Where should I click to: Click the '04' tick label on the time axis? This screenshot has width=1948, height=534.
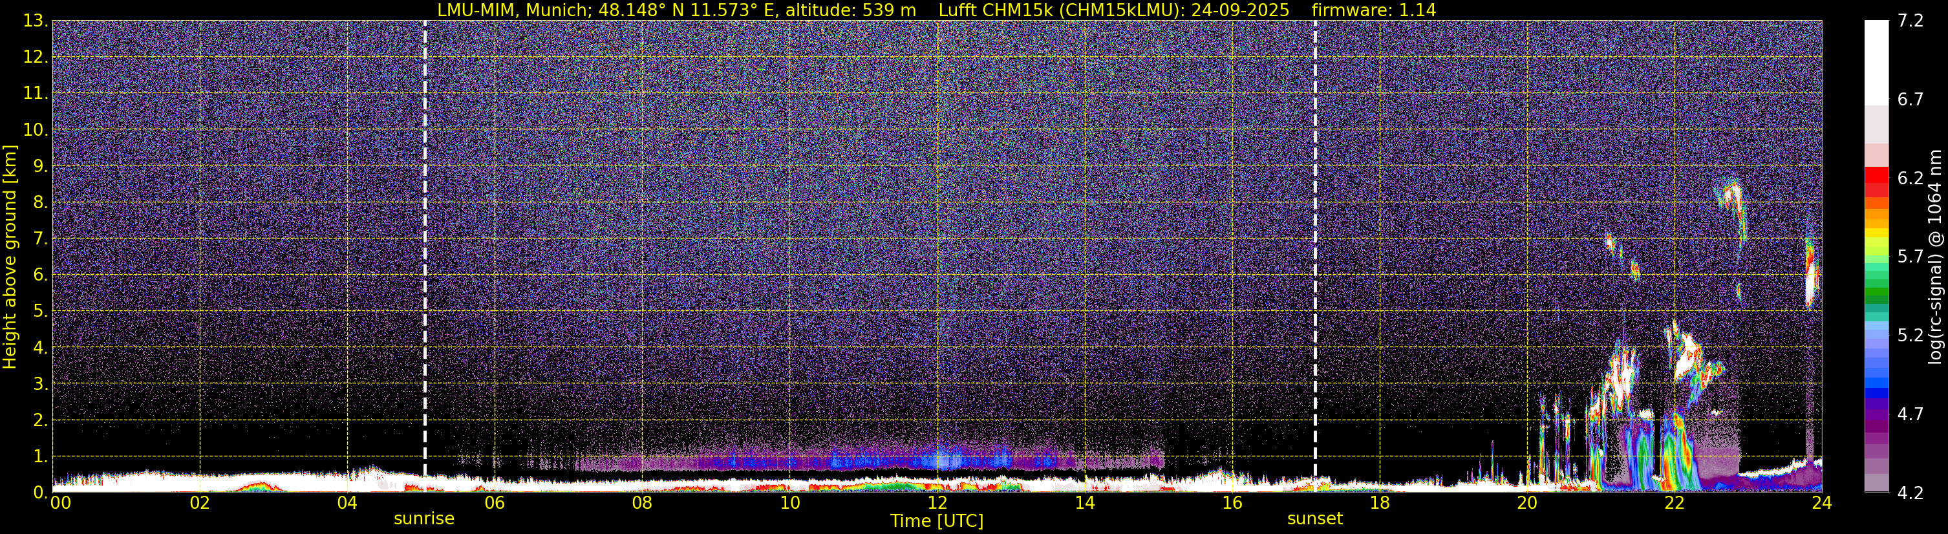[x=347, y=503]
